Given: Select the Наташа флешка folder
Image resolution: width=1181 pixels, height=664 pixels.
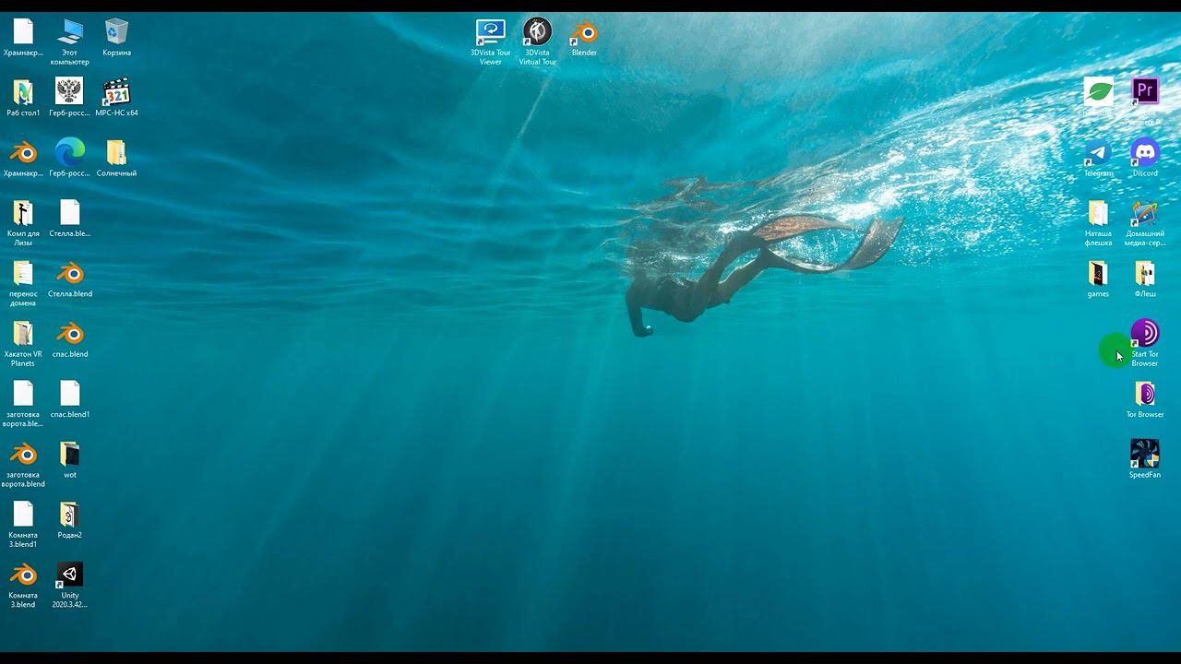Looking at the screenshot, I should (x=1098, y=213).
